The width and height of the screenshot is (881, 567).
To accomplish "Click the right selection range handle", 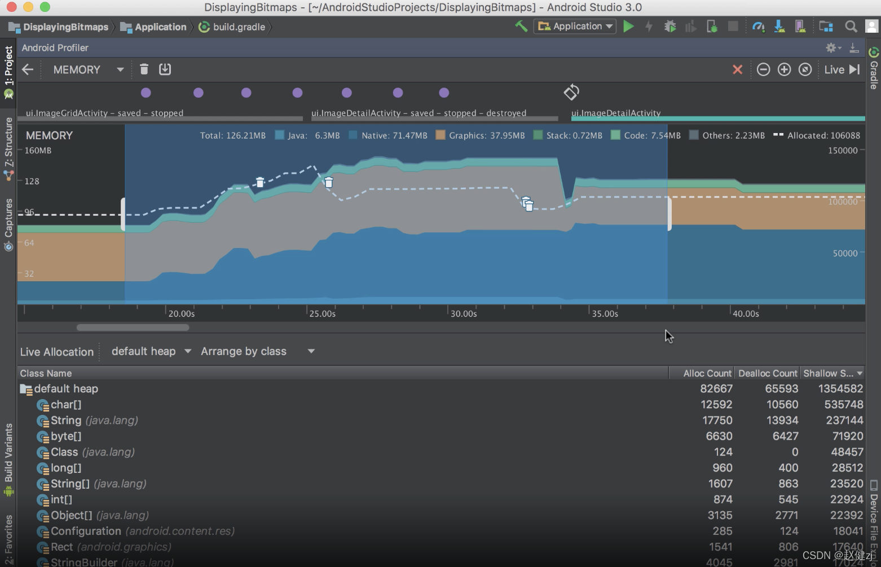I will click(669, 214).
